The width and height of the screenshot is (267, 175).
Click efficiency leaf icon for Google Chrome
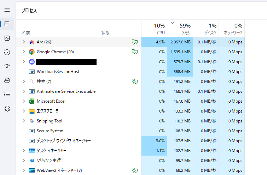point(135,52)
